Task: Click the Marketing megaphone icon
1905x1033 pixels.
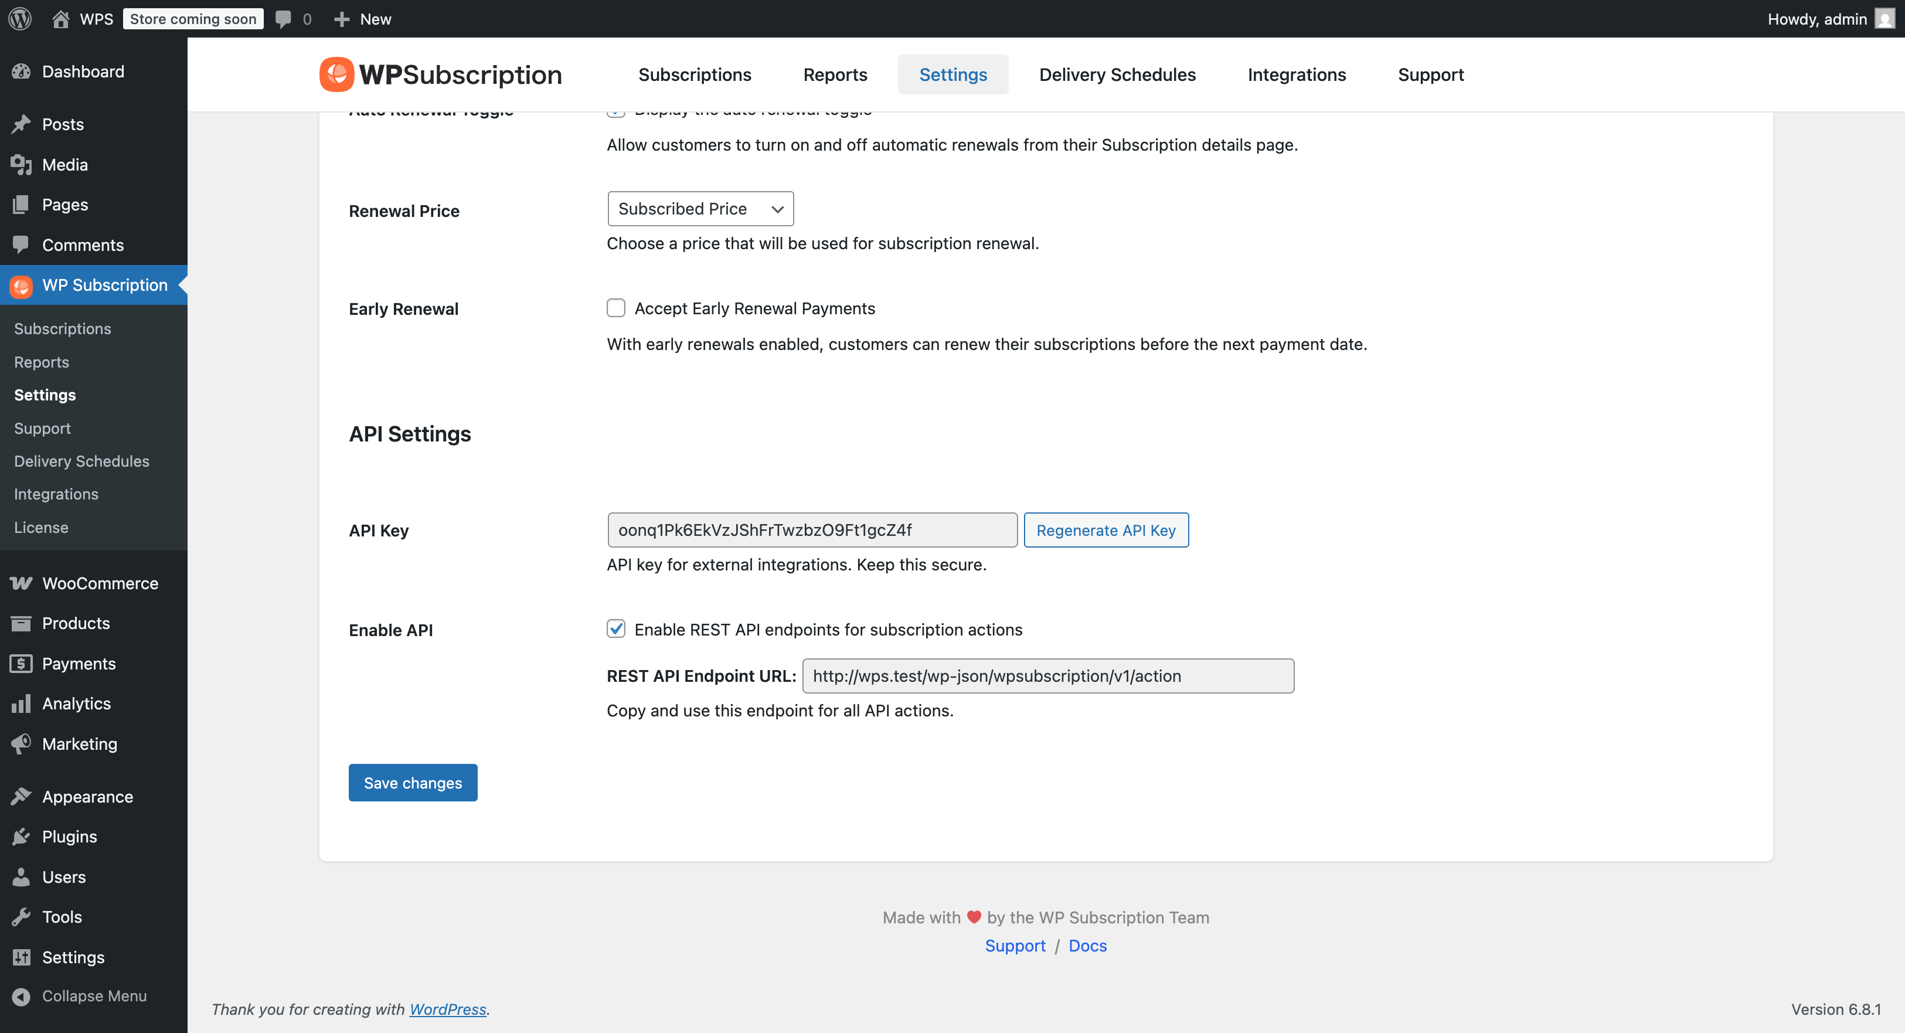Action: [21, 743]
